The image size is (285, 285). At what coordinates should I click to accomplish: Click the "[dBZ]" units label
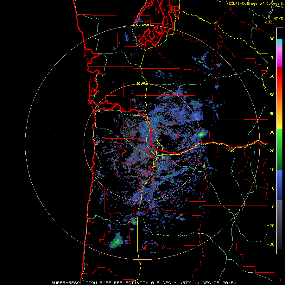269,22
